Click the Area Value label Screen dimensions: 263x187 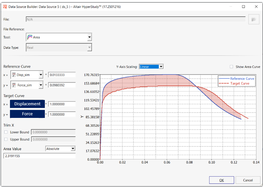(x=12, y=149)
